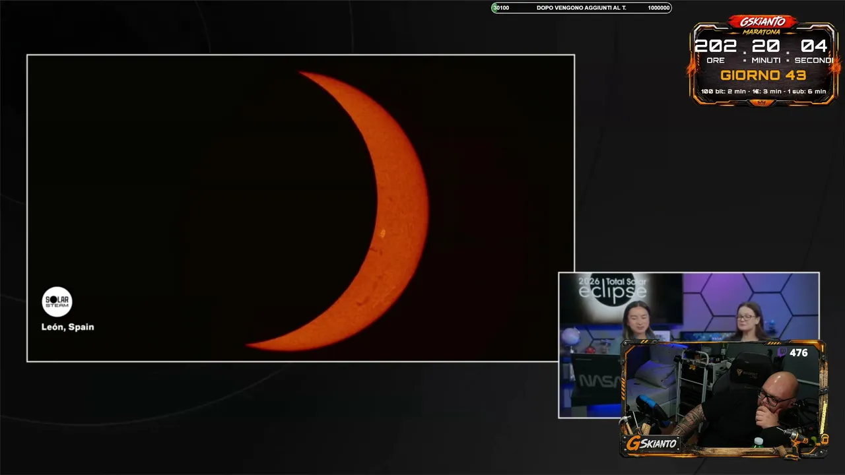The width and height of the screenshot is (845, 475).
Task: Click the 'ORE' label under the timer
Action: coord(716,60)
